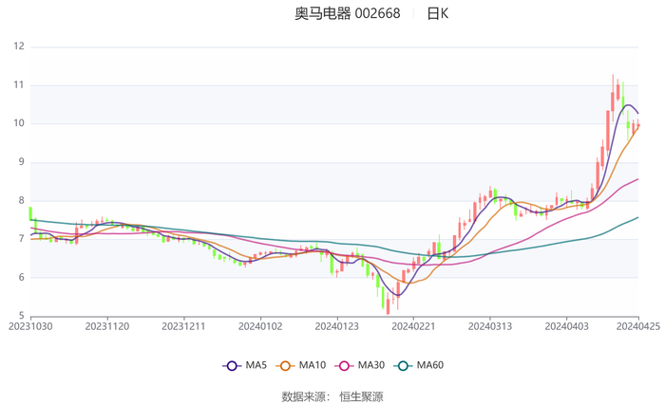
Task: Click the y-axis value label 5
Action: tap(21, 316)
